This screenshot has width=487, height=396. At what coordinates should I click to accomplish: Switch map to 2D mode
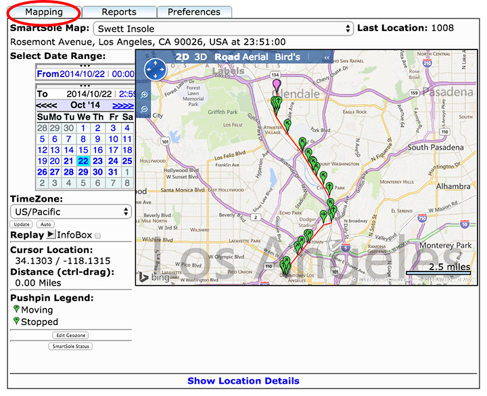(x=183, y=57)
